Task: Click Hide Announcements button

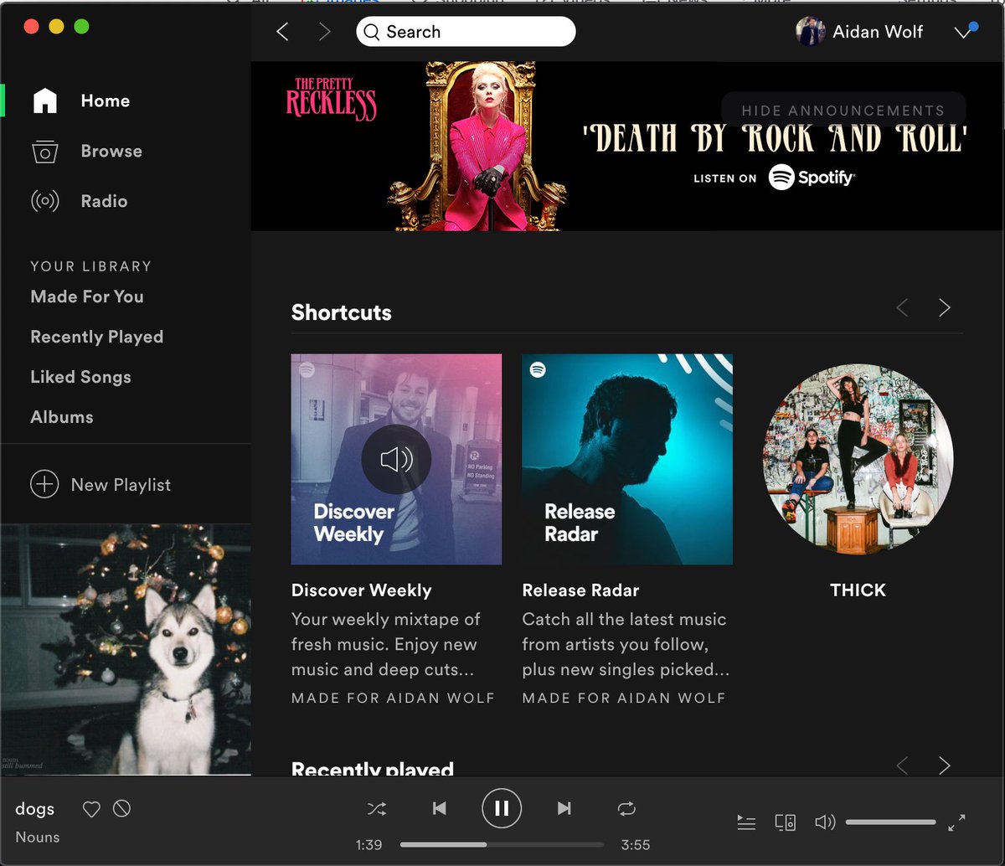Action: click(843, 110)
